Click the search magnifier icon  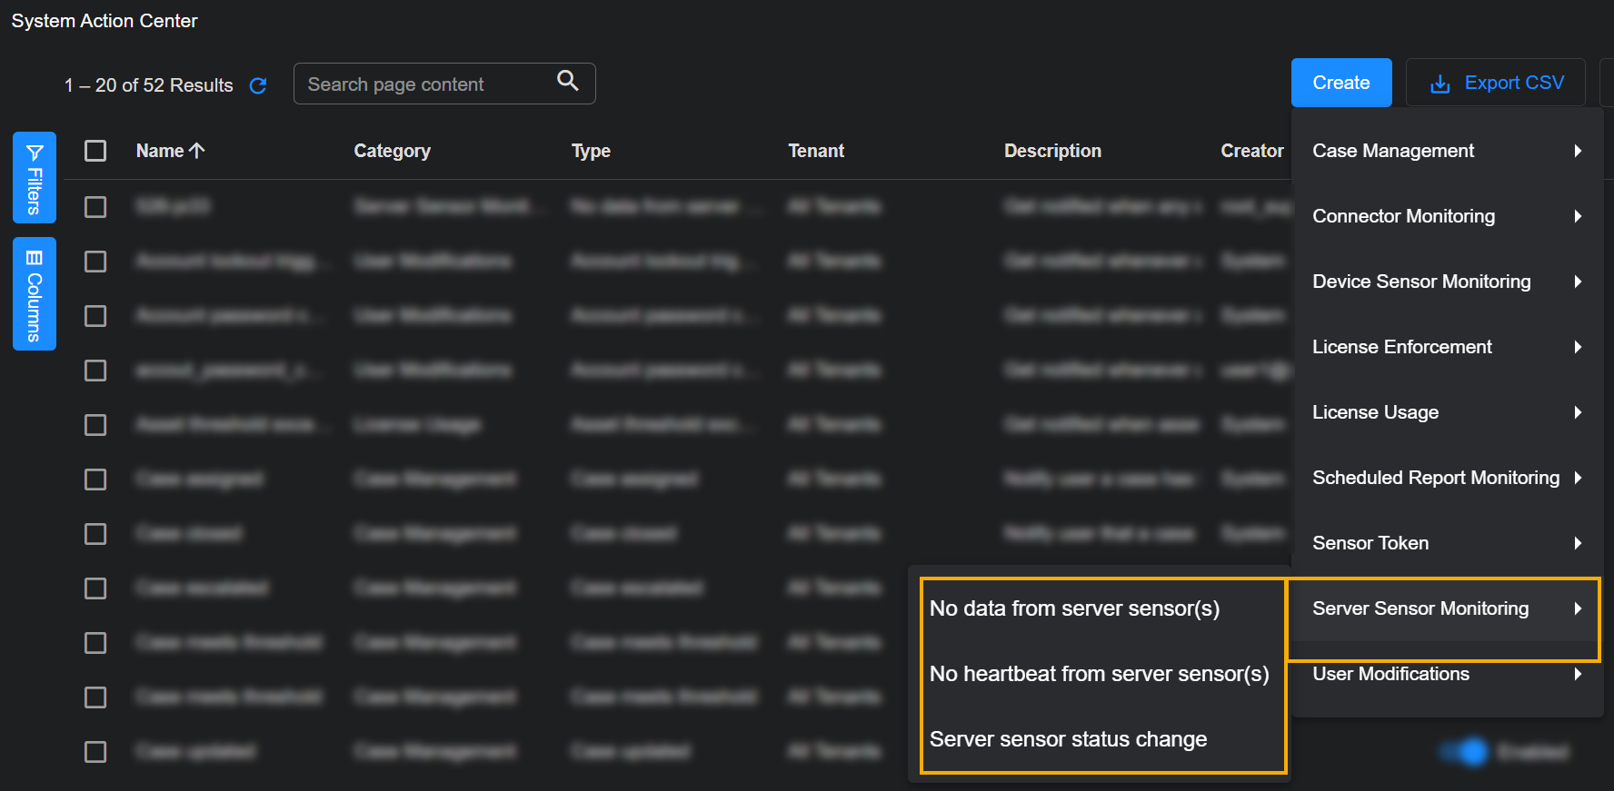click(x=568, y=81)
